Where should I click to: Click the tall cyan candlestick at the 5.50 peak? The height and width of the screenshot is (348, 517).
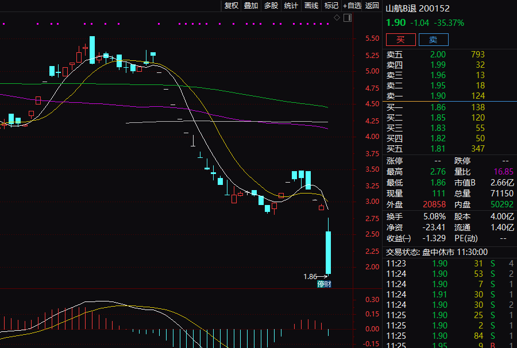click(92, 50)
